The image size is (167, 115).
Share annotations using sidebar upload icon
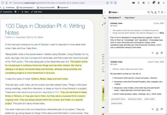tap(156, 12)
